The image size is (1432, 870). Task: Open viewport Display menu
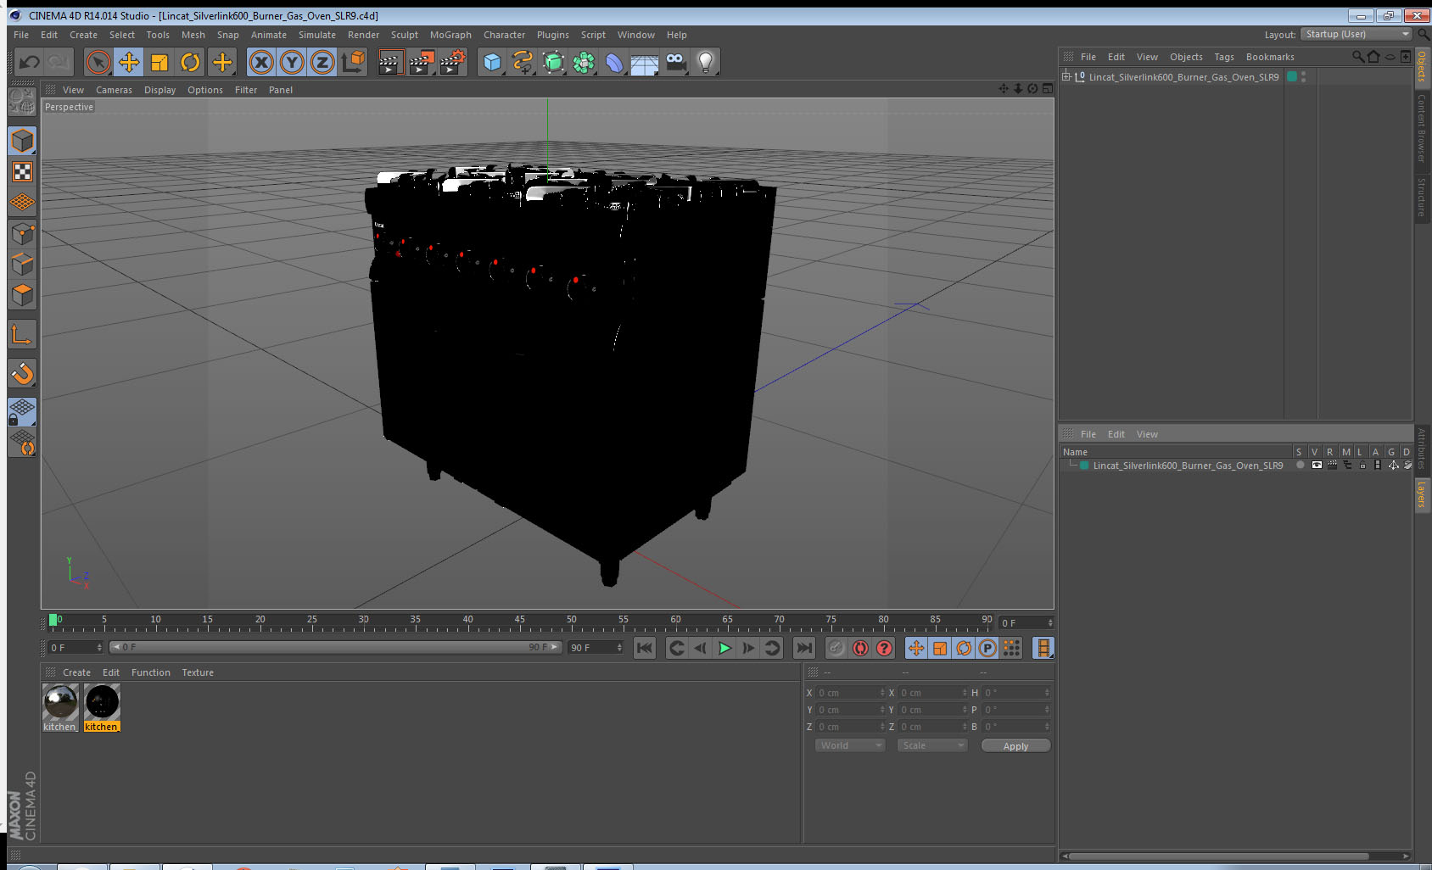click(x=159, y=90)
